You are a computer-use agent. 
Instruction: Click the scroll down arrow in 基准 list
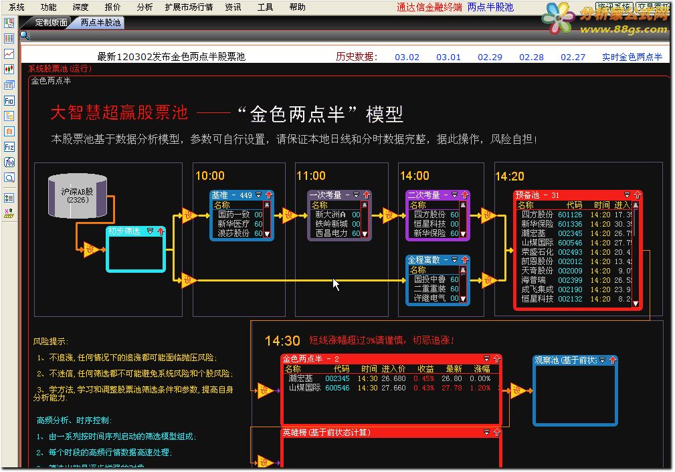(x=267, y=234)
